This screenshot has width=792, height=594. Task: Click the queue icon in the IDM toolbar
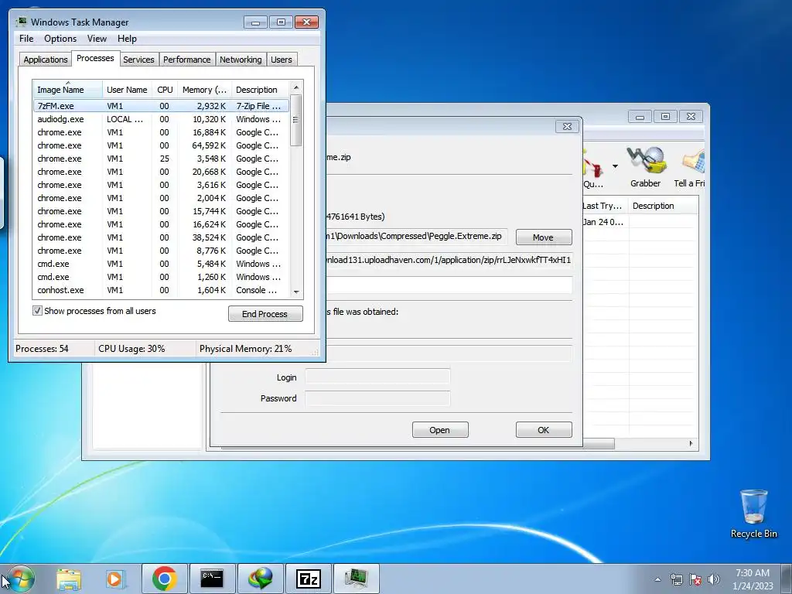[593, 167]
